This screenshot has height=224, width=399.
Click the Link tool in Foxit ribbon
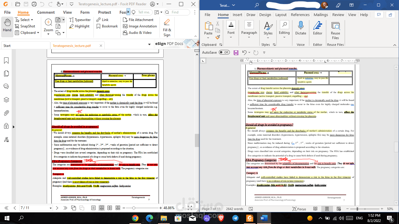point(102,20)
